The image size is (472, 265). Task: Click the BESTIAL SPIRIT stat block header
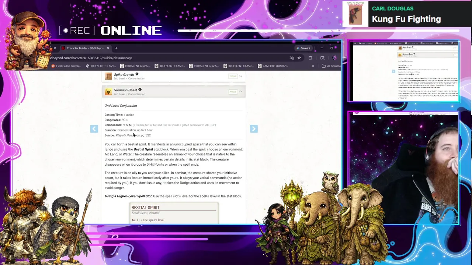pos(145,208)
